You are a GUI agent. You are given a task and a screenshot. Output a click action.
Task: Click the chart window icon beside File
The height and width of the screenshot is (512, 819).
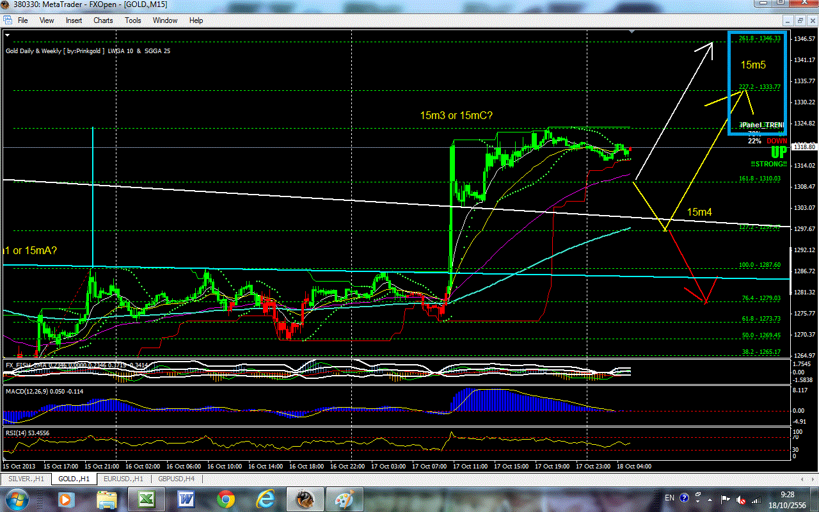(x=7, y=20)
